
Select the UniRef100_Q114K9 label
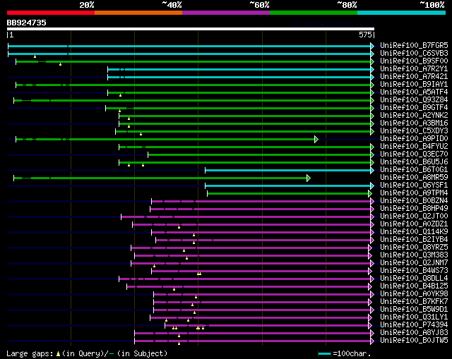(414, 232)
